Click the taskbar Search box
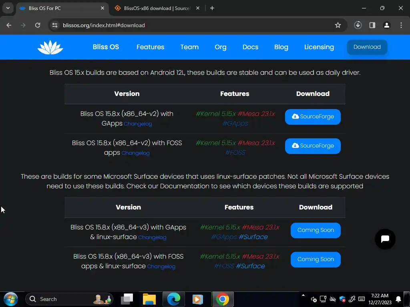Image resolution: width=410 pixels, height=307 pixels. point(69,299)
